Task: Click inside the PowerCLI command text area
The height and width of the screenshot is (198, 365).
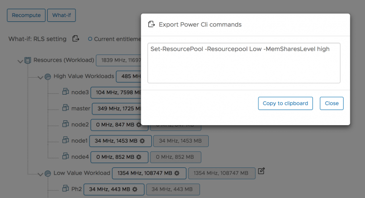Action: coord(244,63)
